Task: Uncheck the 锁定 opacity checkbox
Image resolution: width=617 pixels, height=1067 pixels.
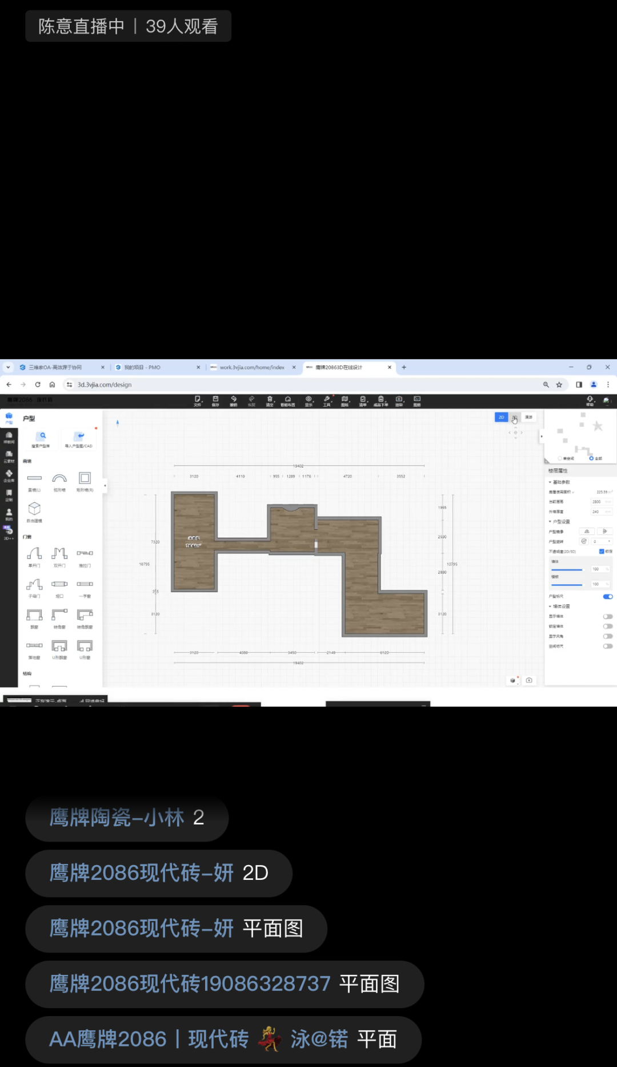Action: 602,552
